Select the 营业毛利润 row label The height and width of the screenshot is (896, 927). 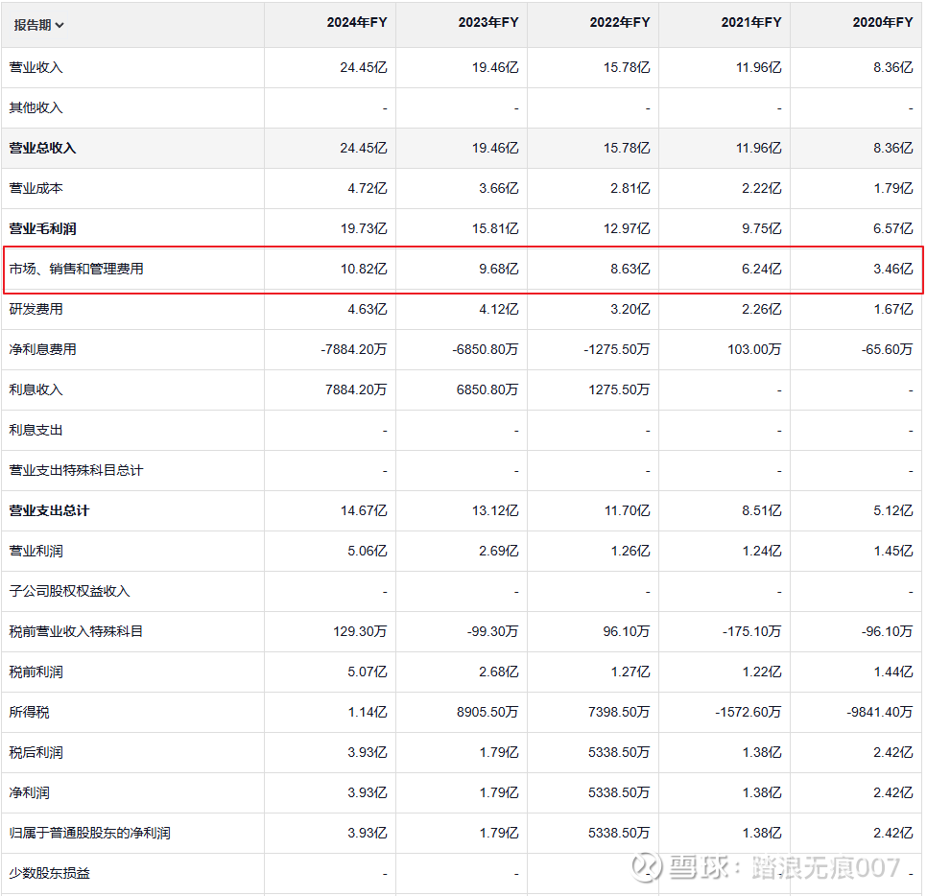click(x=42, y=229)
